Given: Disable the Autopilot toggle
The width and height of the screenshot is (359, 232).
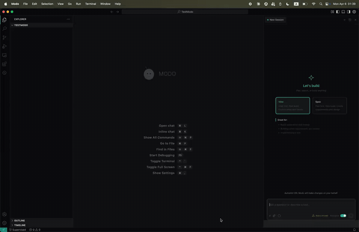Looking at the screenshot, I should (x=343, y=216).
